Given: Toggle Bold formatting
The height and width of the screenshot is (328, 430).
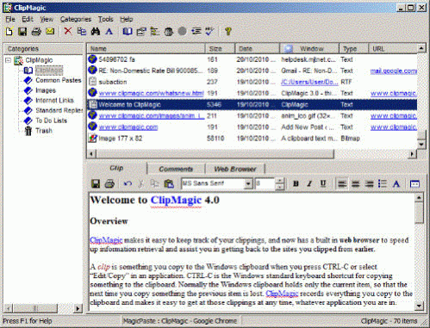Looking at the screenshot, I should [296, 183].
